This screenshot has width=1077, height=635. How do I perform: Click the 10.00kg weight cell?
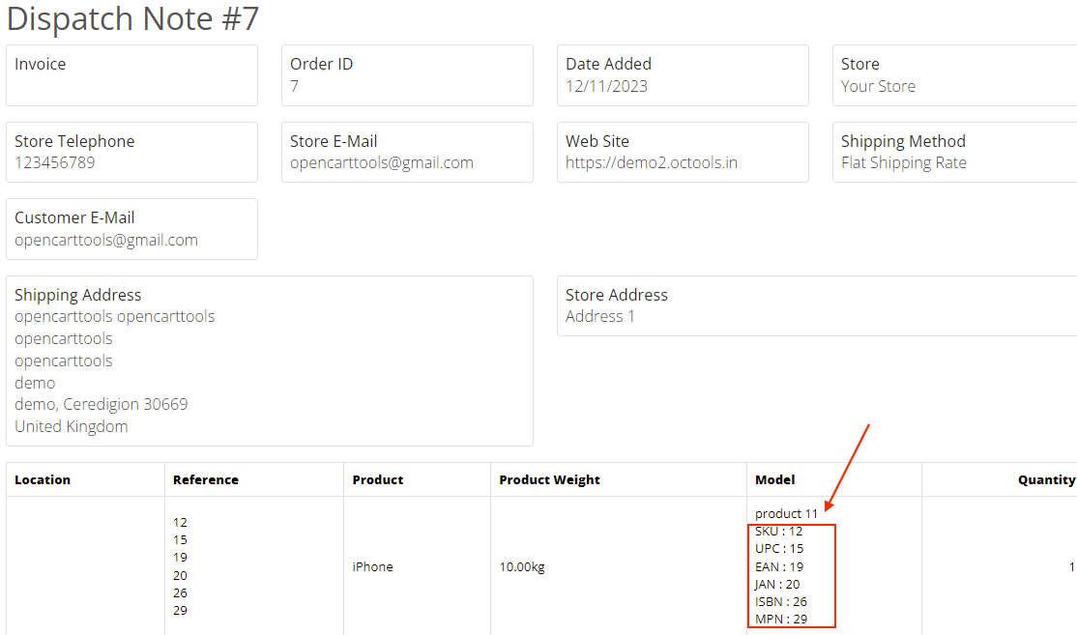click(522, 567)
